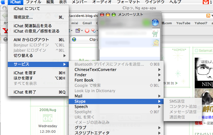Image resolution: width=213 pixels, height=135 pixels.
Task: Click SMS送信 in Skype submenu
Action: [x=183, y=101]
